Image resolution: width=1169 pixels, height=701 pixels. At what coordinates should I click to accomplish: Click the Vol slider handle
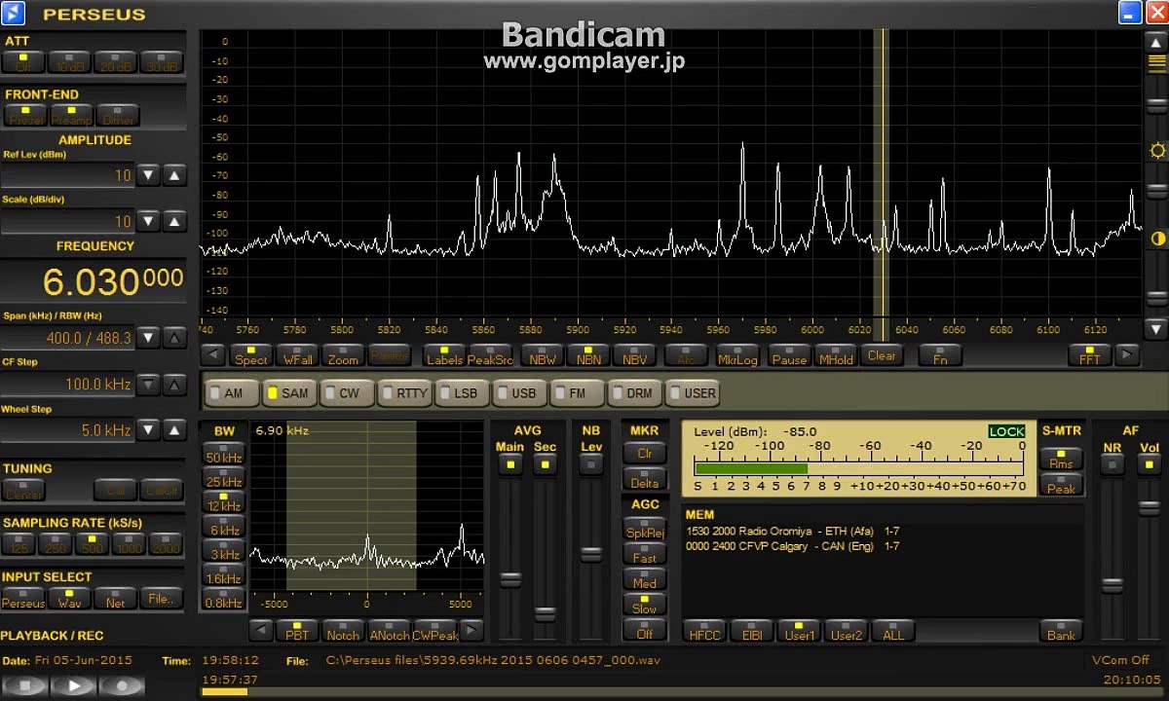1150,509
